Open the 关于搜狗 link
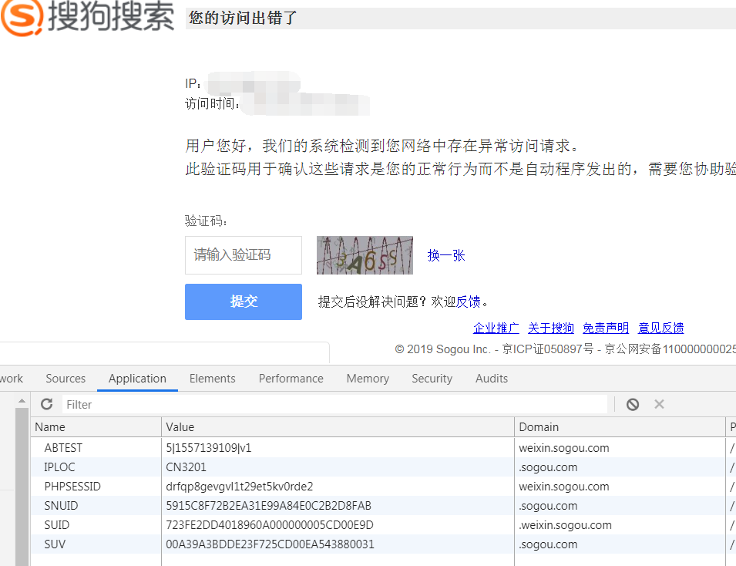The height and width of the screenshot is (566, 736). (x=550, y=328)
